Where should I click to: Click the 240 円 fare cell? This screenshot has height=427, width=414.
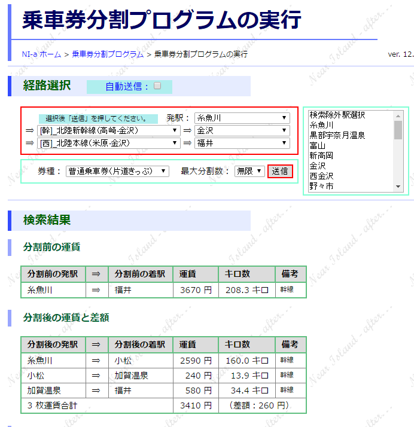(x=196, y=376)
